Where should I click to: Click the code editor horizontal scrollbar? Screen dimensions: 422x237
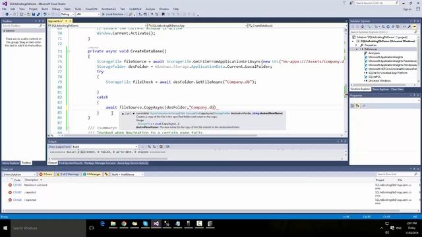(162, 136)
